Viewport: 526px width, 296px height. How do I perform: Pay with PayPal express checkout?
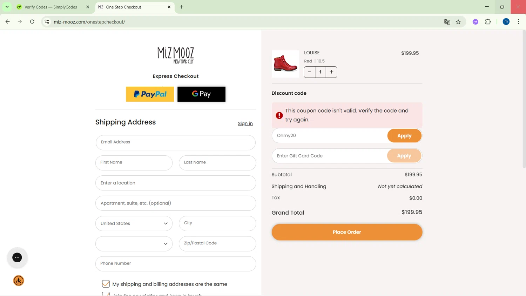pyautogui.click(x=150, y=94)
